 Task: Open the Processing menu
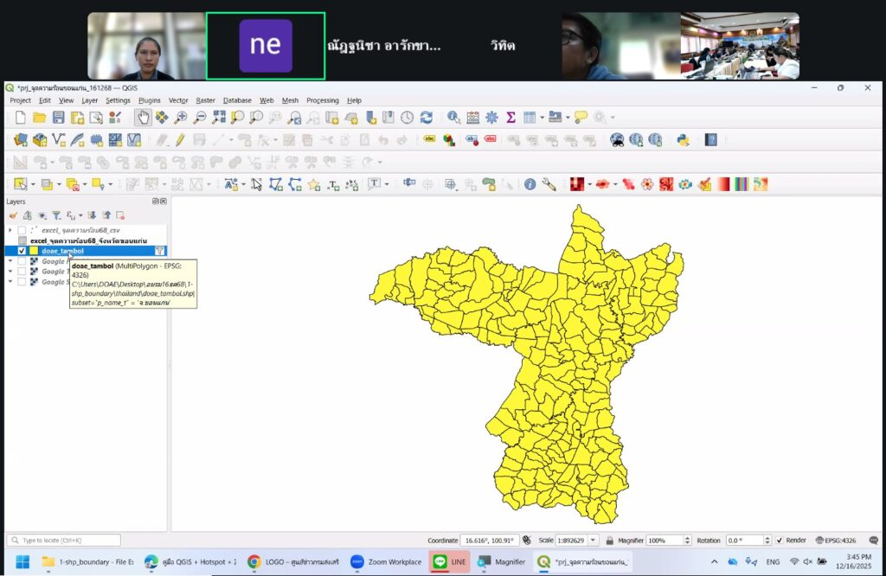[322, 100]
